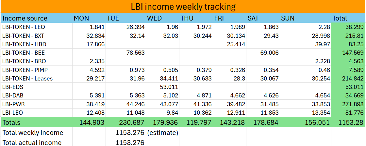Select the MON column header
Screen dimensions: 366x146
point(89,18)
